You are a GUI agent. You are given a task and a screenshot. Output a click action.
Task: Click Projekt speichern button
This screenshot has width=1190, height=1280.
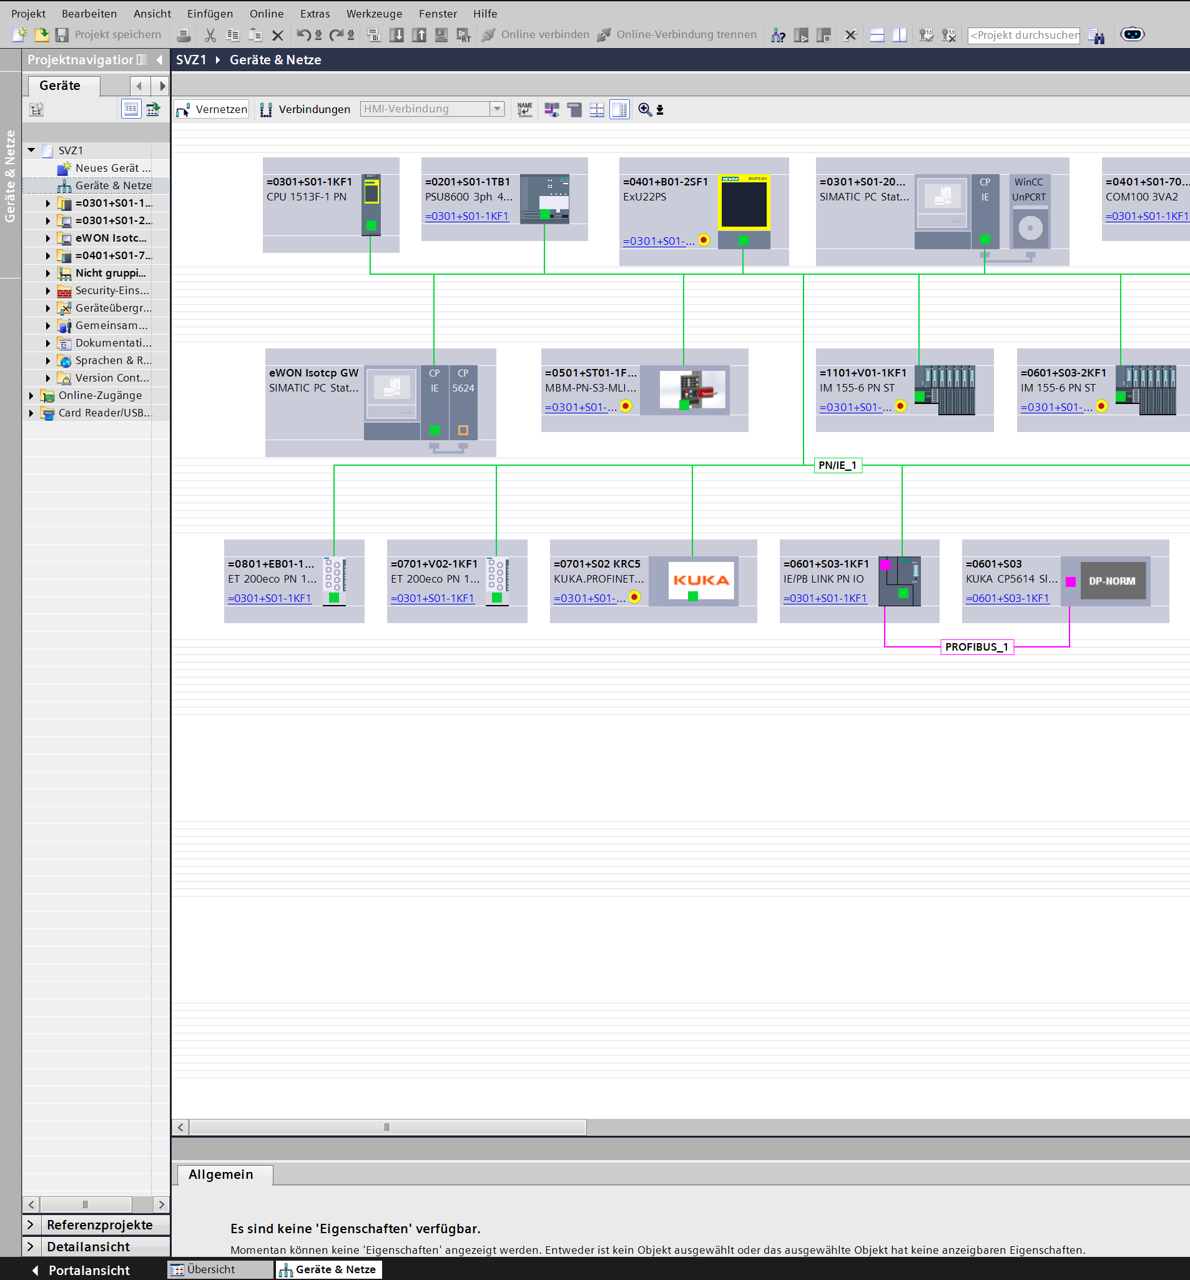(109, 35)
